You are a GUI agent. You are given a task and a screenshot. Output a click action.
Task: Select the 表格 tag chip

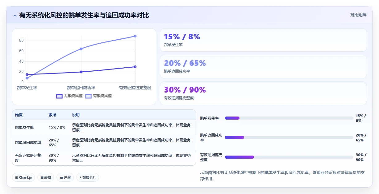(46, 177)
